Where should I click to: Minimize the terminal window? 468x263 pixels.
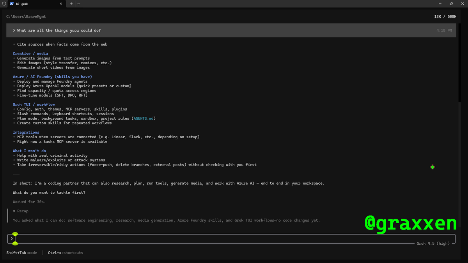tap(440, 4)
